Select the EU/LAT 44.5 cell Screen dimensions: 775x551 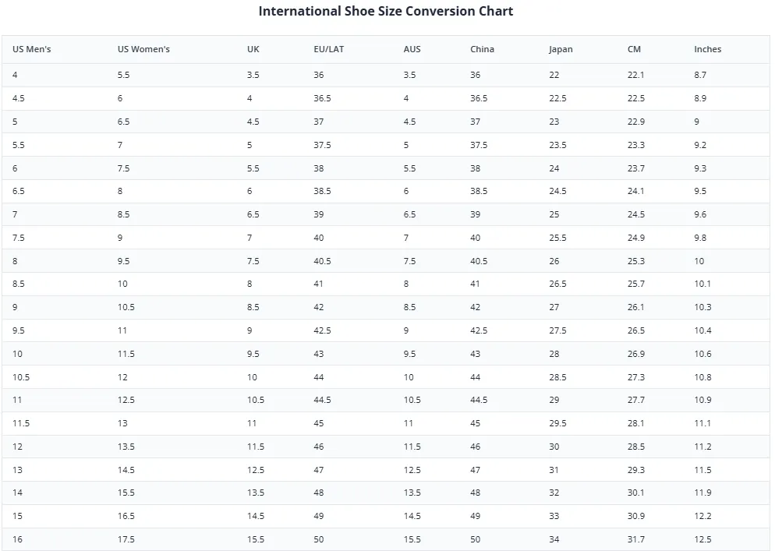322,401
